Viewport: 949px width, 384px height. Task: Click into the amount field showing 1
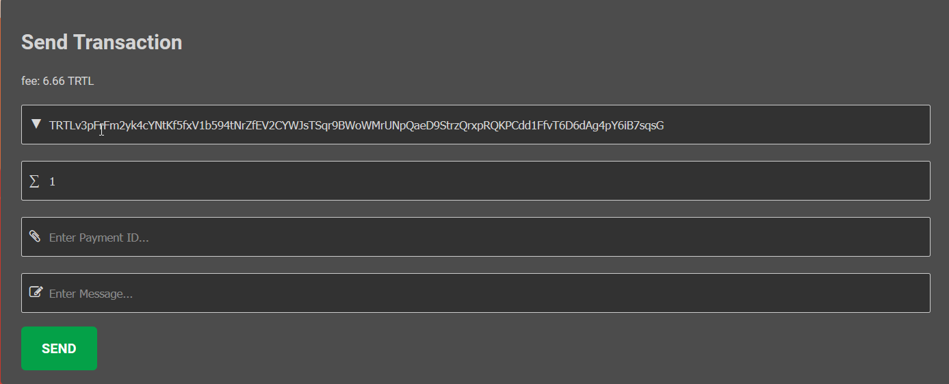pyautogui.click(x=479, y=181)
